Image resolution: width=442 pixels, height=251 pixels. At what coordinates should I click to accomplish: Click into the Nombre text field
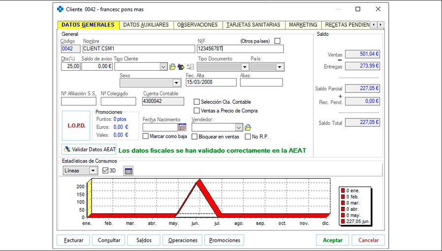point(138,49)
